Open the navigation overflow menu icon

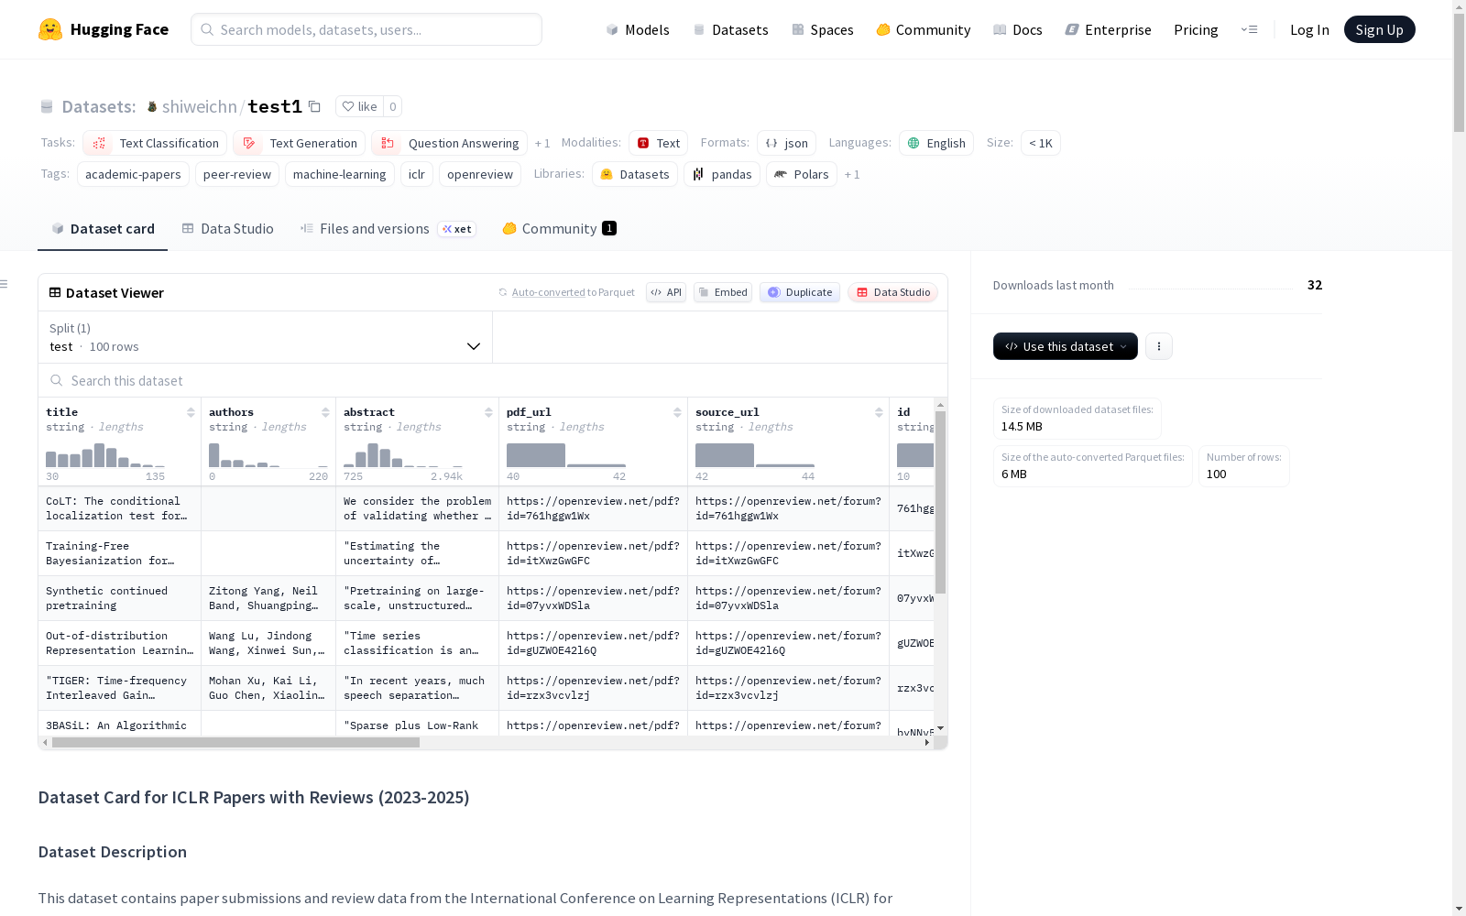(1249, 29)
